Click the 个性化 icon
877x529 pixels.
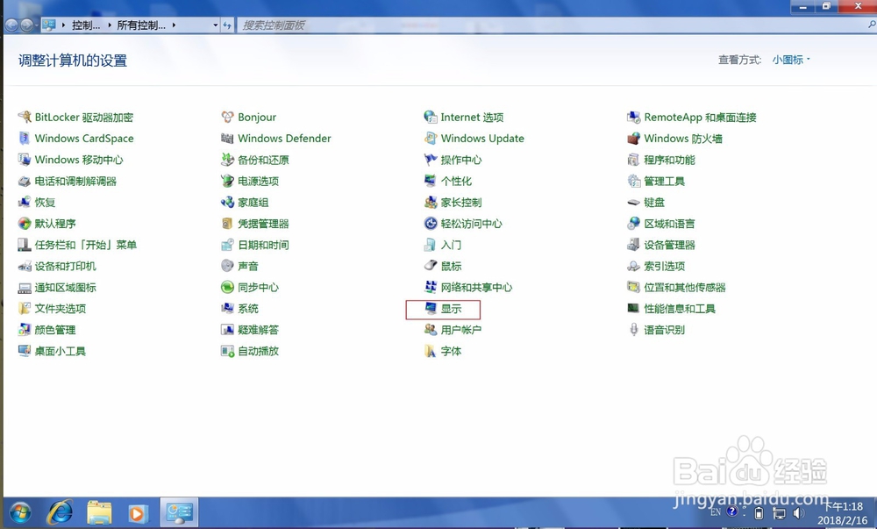(430, 181)
